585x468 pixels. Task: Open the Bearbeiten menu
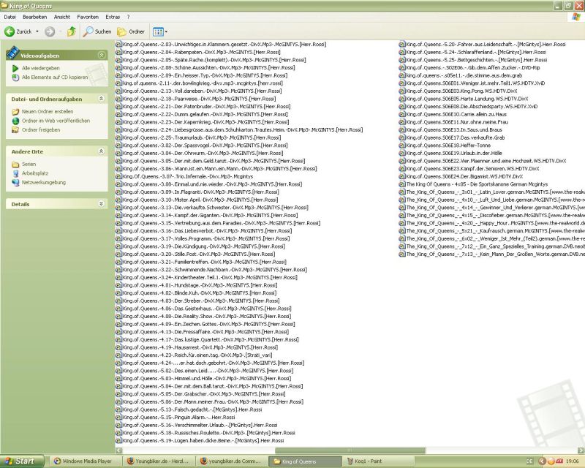34,17
